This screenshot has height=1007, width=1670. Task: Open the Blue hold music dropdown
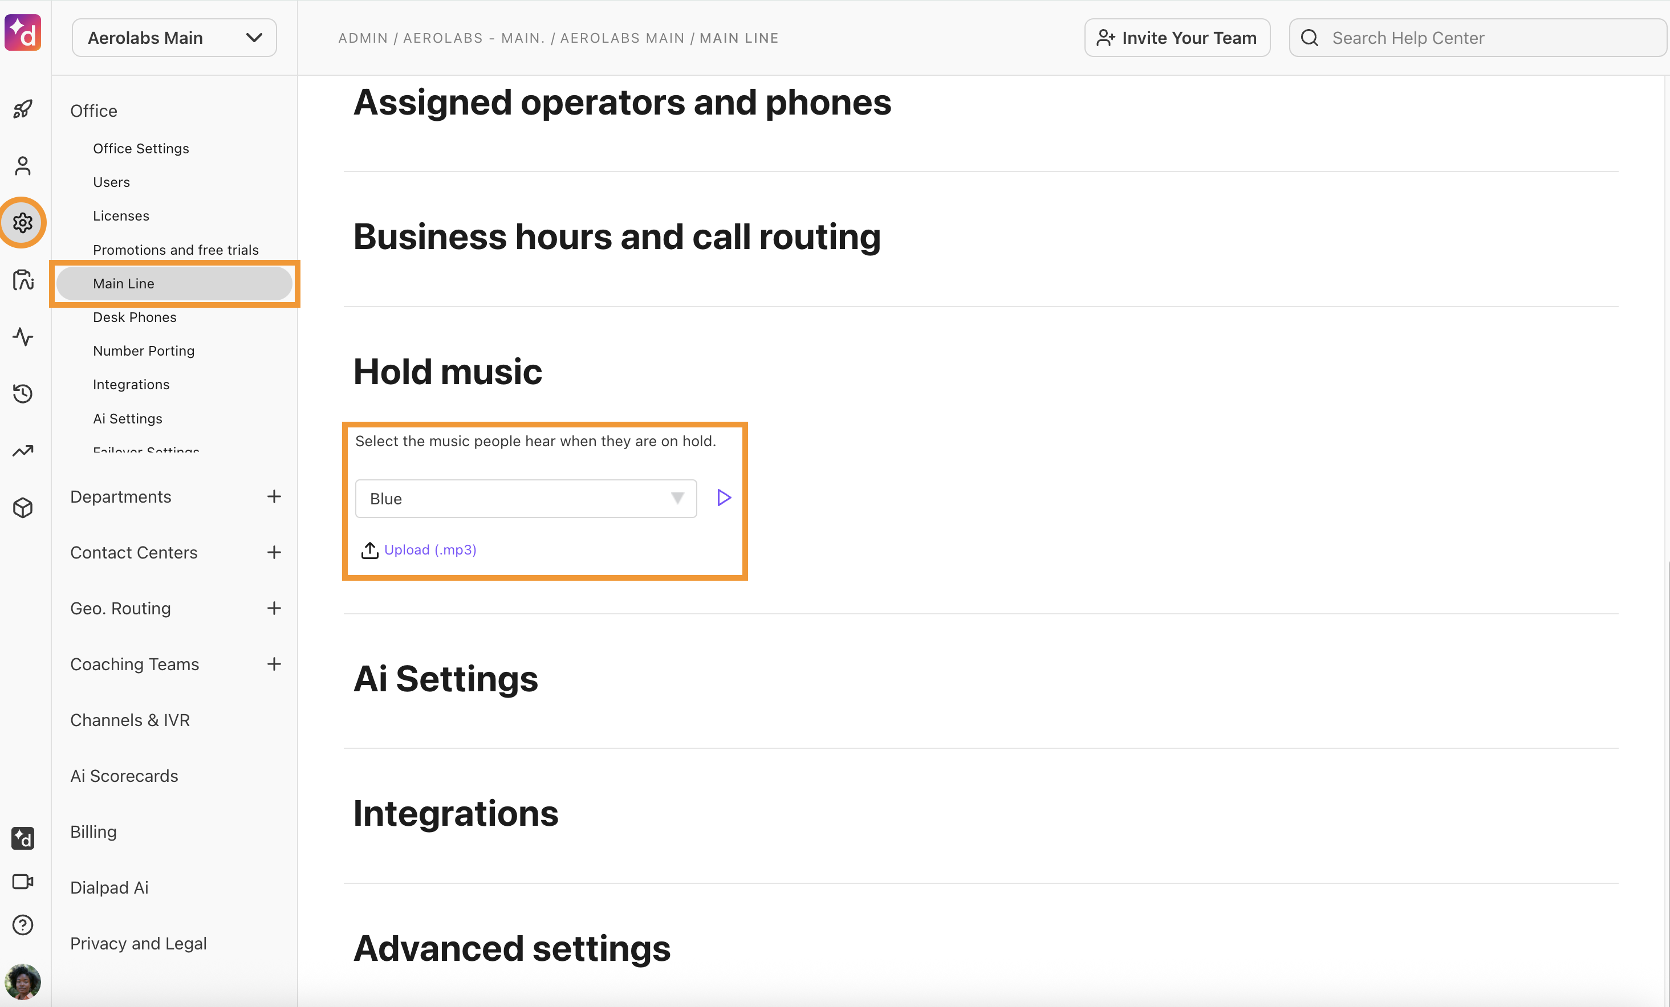(526, 499)
